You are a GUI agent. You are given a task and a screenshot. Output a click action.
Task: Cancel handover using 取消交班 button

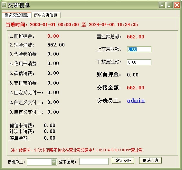[150, 161]
